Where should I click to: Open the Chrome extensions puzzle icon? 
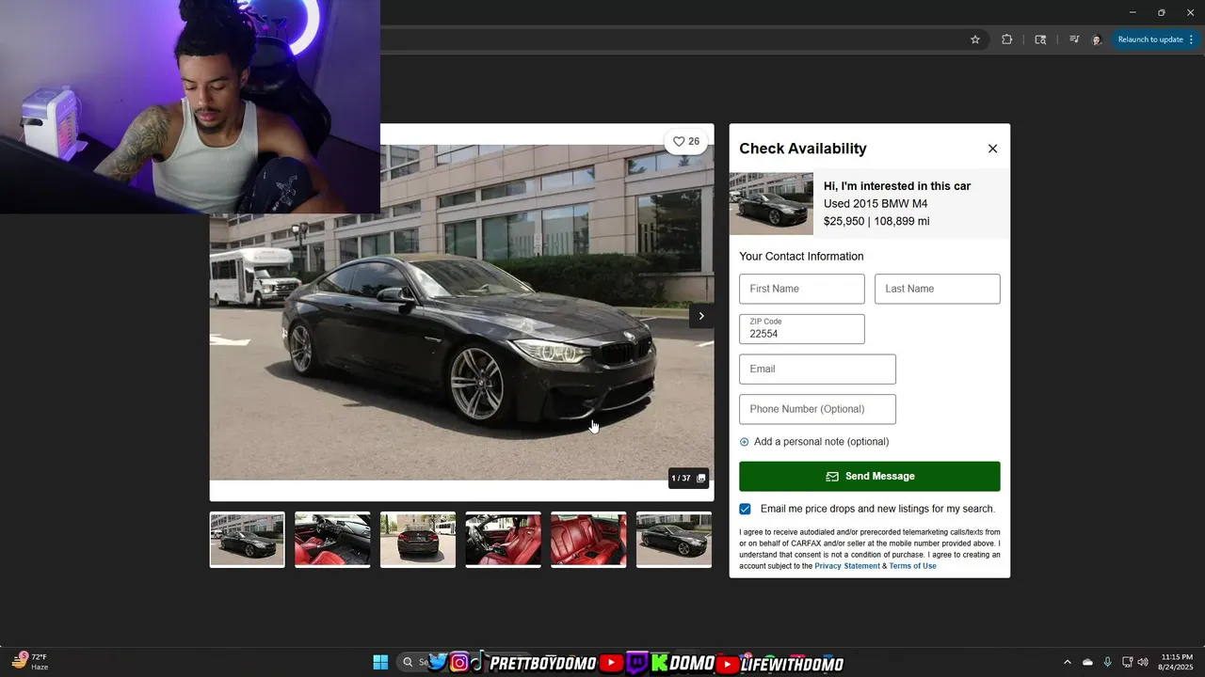tap(1007, 39)
